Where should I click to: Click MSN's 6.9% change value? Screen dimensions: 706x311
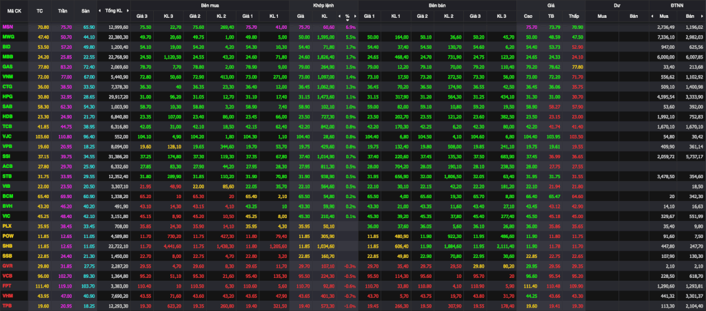coord(351,27)
